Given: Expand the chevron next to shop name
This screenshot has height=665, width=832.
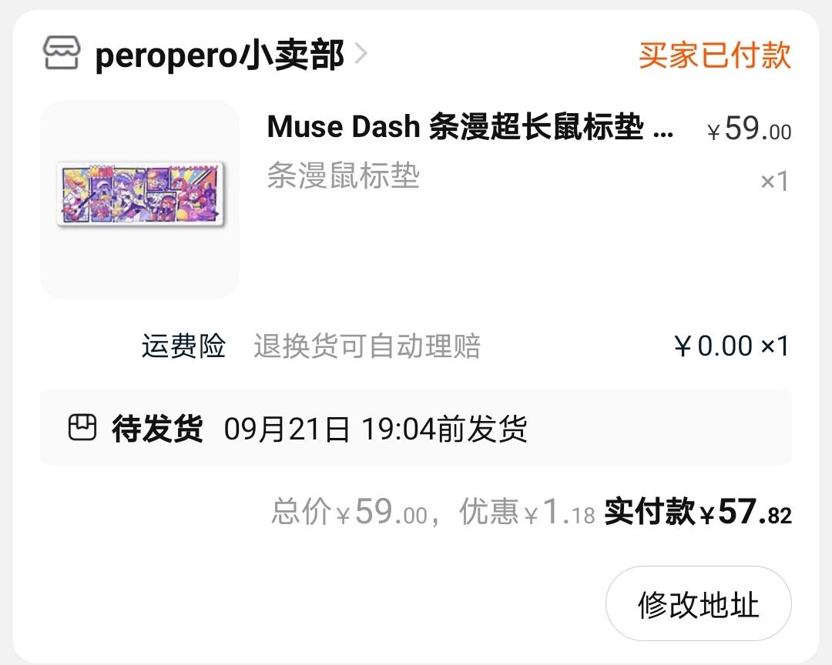Looking at the screenshot, I should click(361, 54).
